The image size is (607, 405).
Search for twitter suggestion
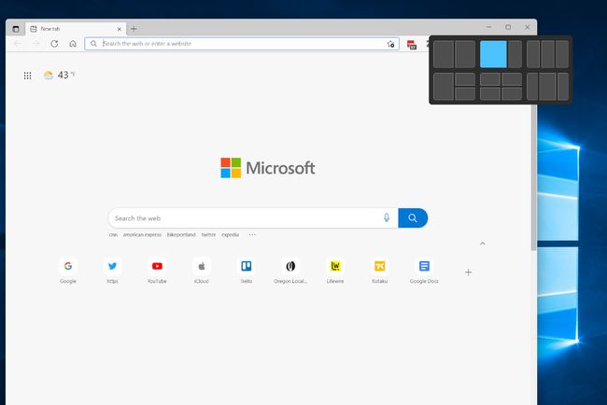pyautogui.click(x=208, y=235)
